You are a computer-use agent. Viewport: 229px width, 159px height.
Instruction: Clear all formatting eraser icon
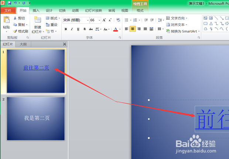tap(118, 20)
